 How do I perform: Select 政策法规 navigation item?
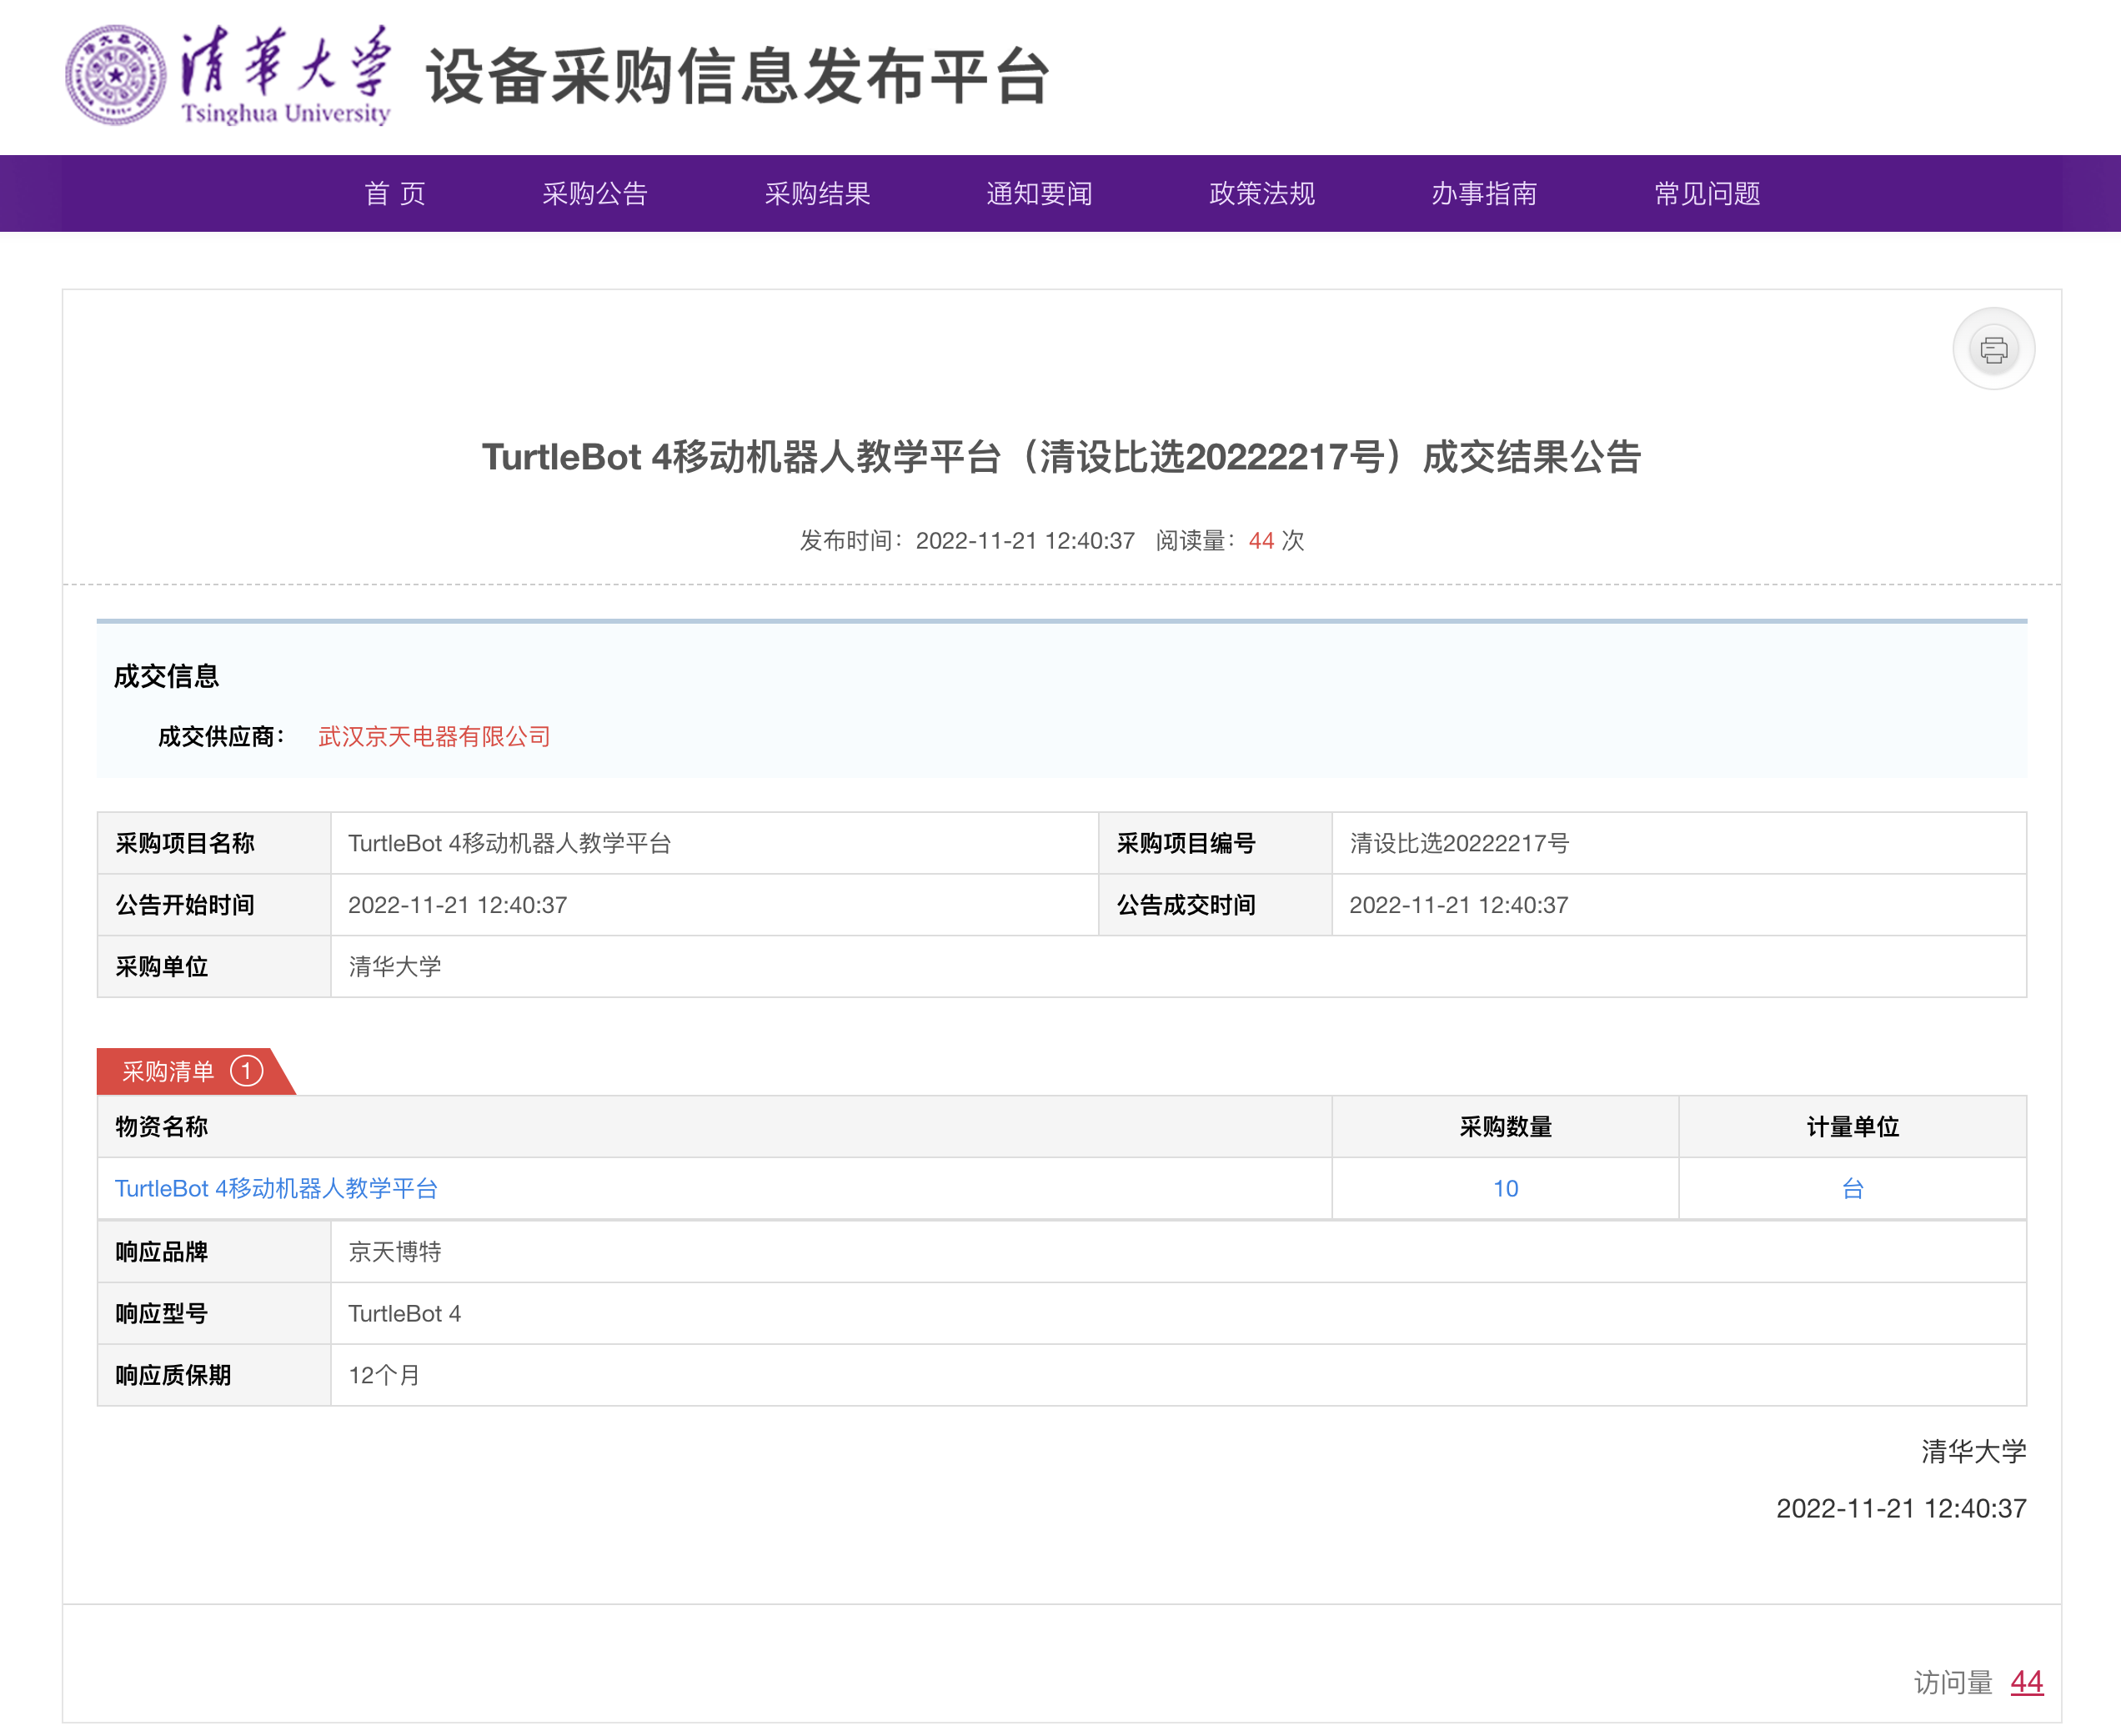click(1262, 193)
